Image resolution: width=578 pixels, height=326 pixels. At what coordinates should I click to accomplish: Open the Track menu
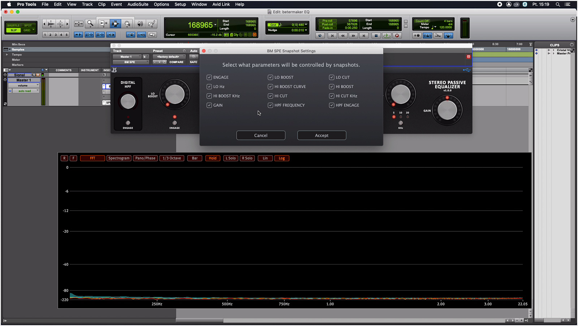pyautogui.click(x=87, y=4)
